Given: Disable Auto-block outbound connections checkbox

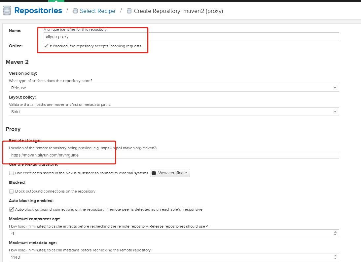Looking at the screenshot, I should 12,209.
